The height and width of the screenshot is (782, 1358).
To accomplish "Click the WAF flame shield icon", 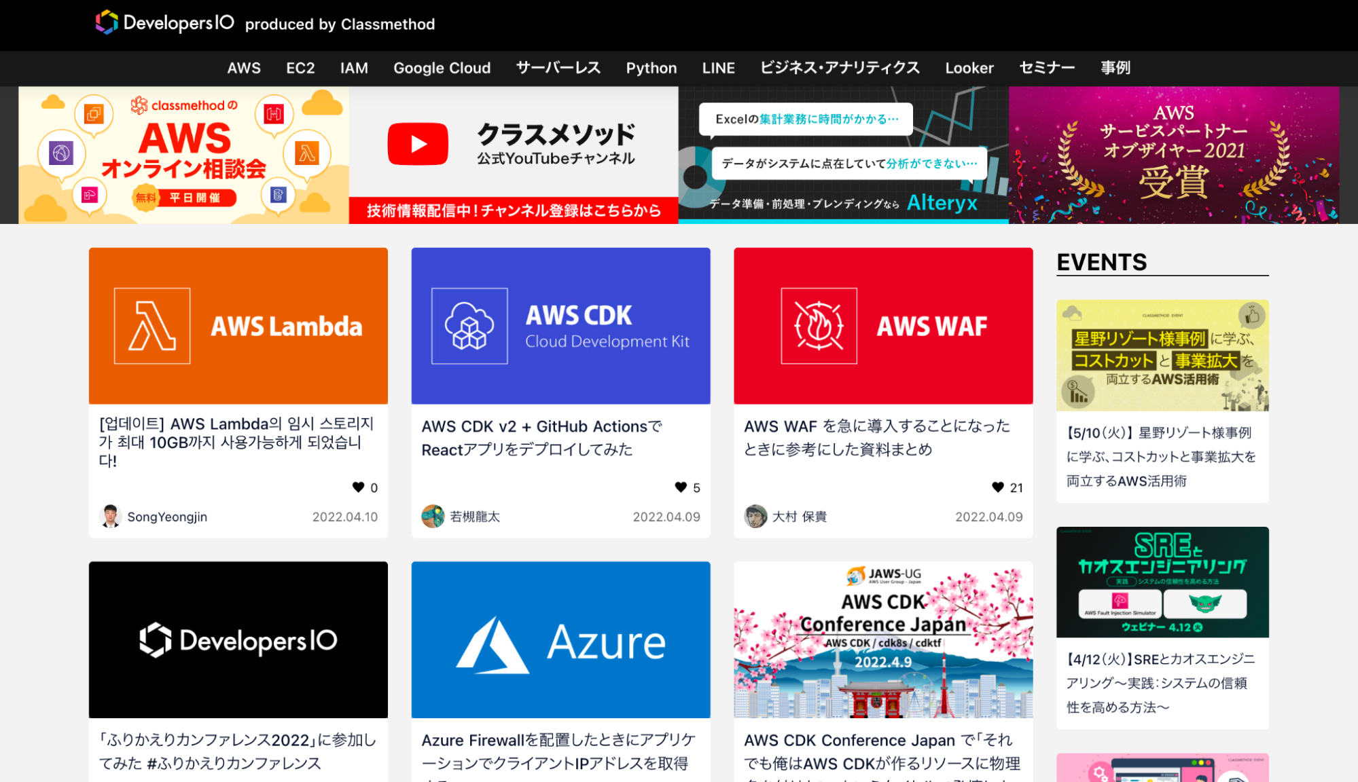I will click(819, 326).
